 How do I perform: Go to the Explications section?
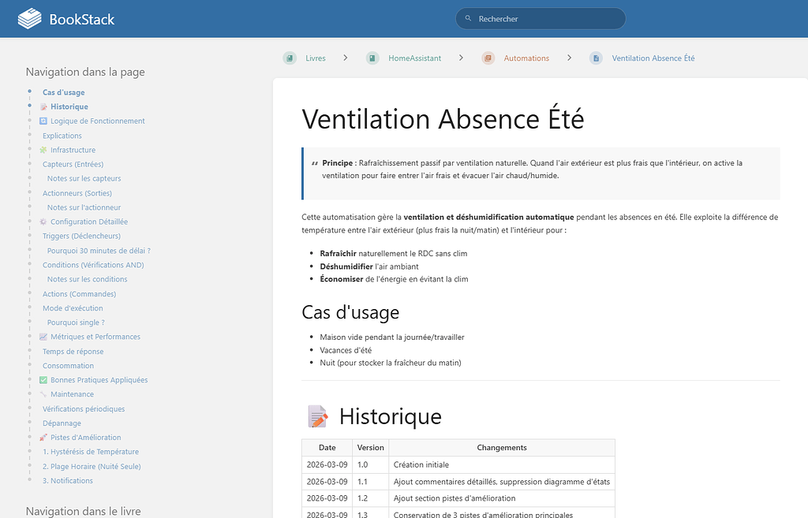62,136
